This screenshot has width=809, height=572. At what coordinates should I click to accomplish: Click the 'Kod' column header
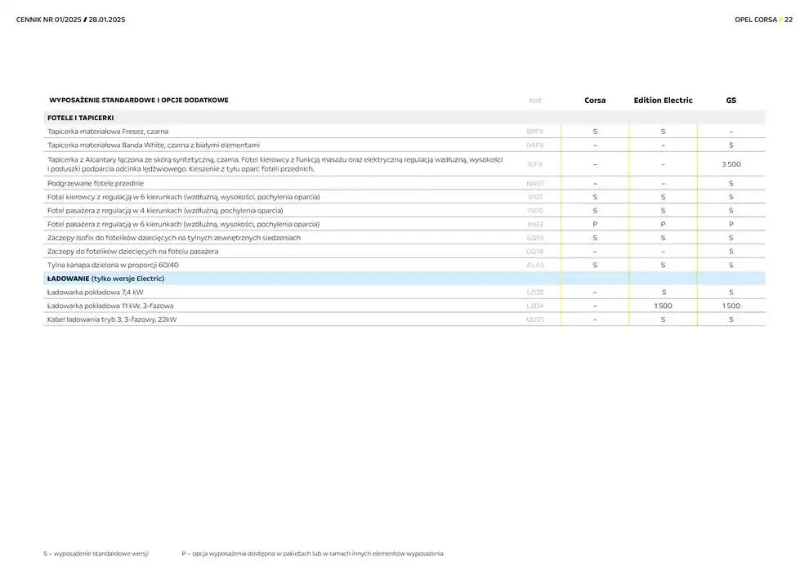pos(534,101)
